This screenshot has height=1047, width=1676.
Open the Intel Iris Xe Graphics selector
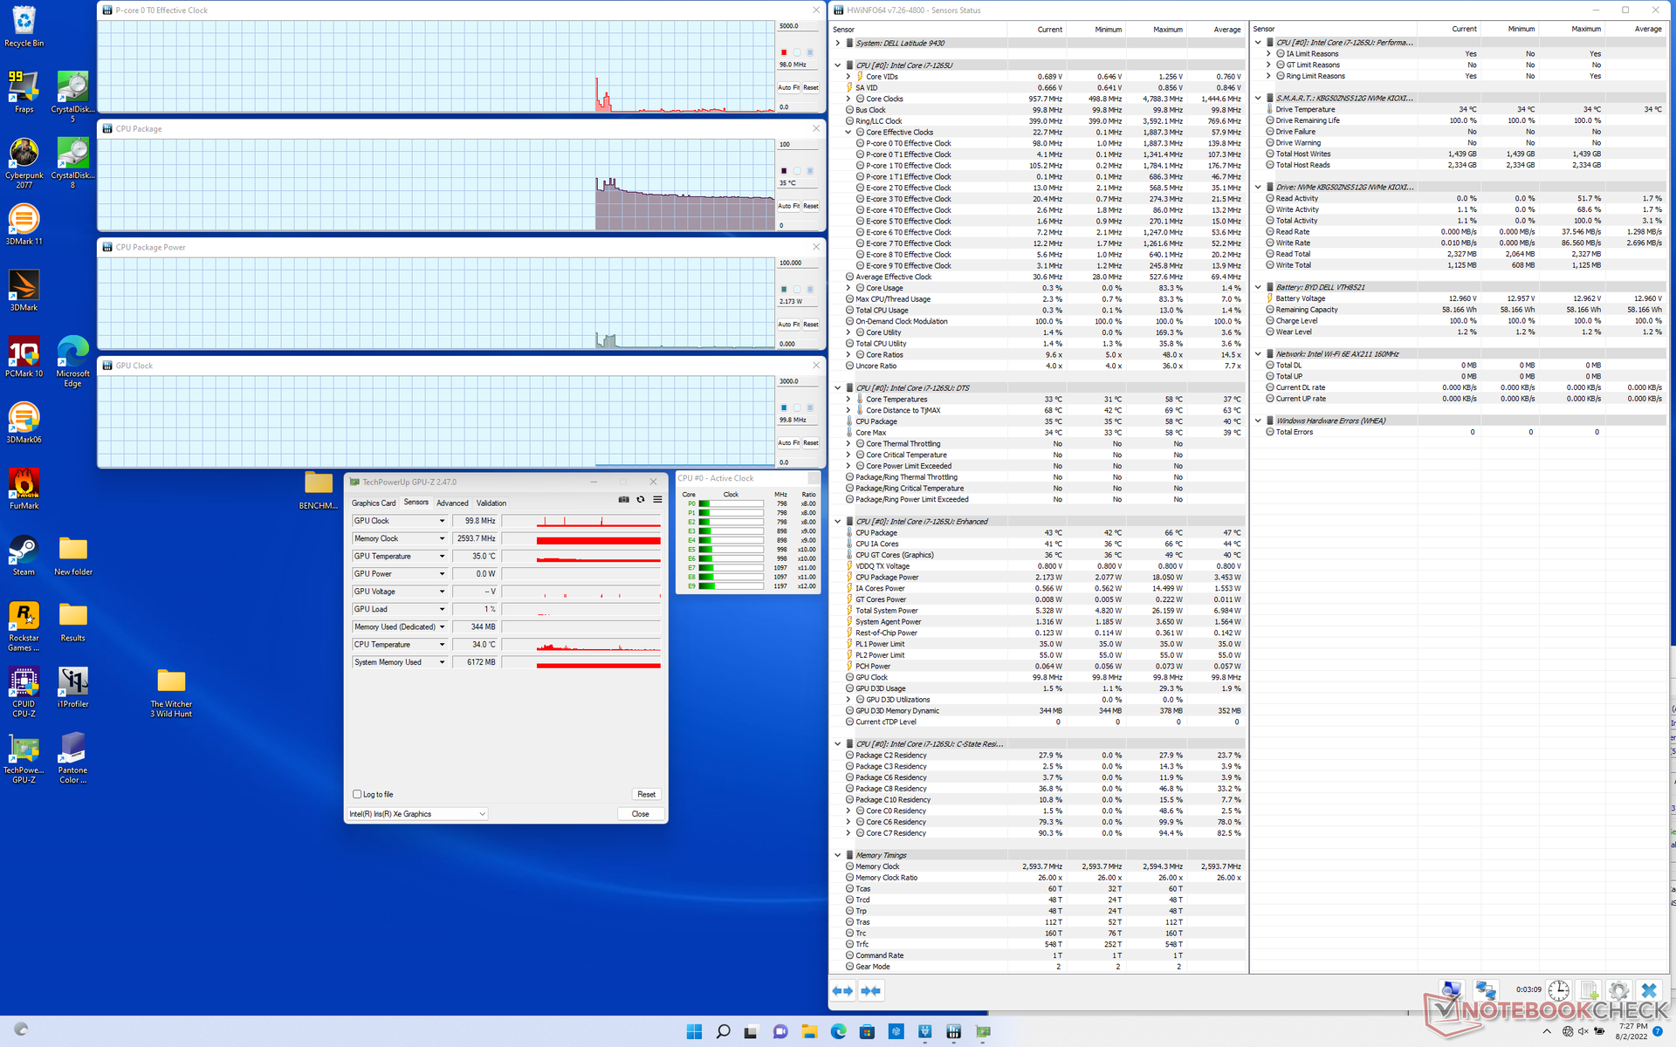[x=417, y=814]
